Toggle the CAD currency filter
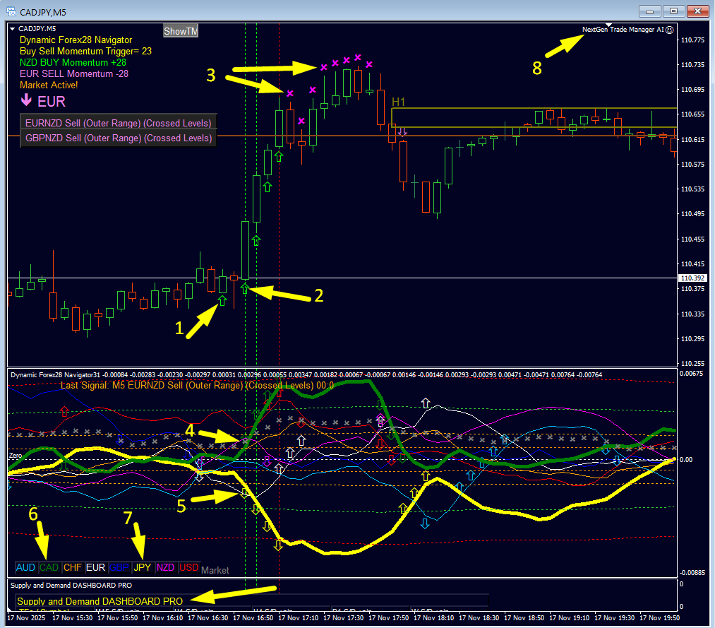This screenshot has width=715, height=628. coord(49,567)
